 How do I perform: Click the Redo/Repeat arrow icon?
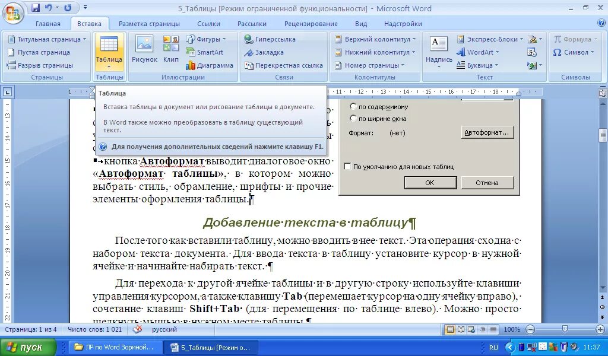click(x=68, y=8)
